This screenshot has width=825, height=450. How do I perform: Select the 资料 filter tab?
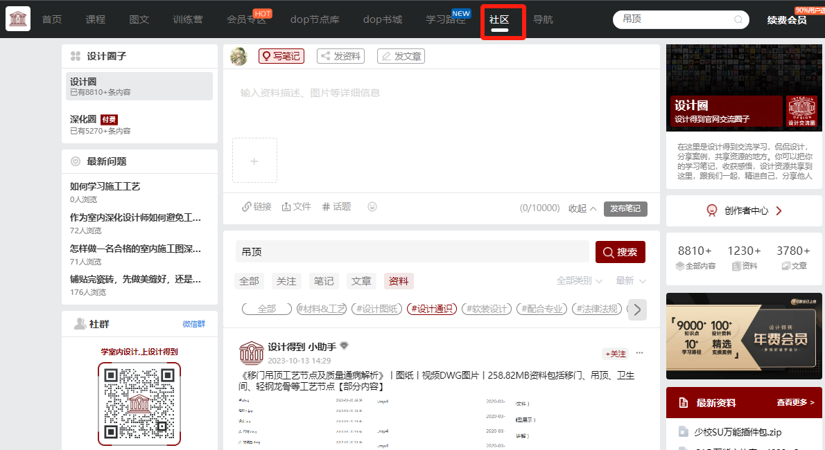[399, 281]
